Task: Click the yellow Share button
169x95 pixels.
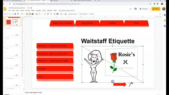Action: pyautogui.click(x=156, y=9)
